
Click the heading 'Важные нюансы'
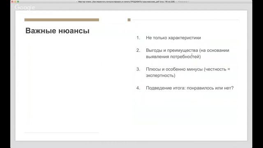58,31
